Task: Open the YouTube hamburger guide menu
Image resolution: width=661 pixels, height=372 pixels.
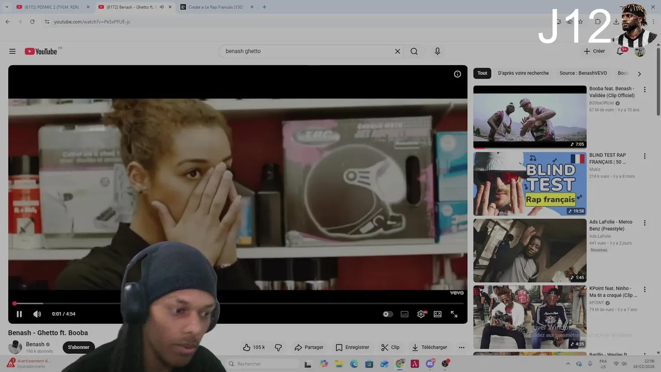Action: pyautogui.click(x=12, y=51)
